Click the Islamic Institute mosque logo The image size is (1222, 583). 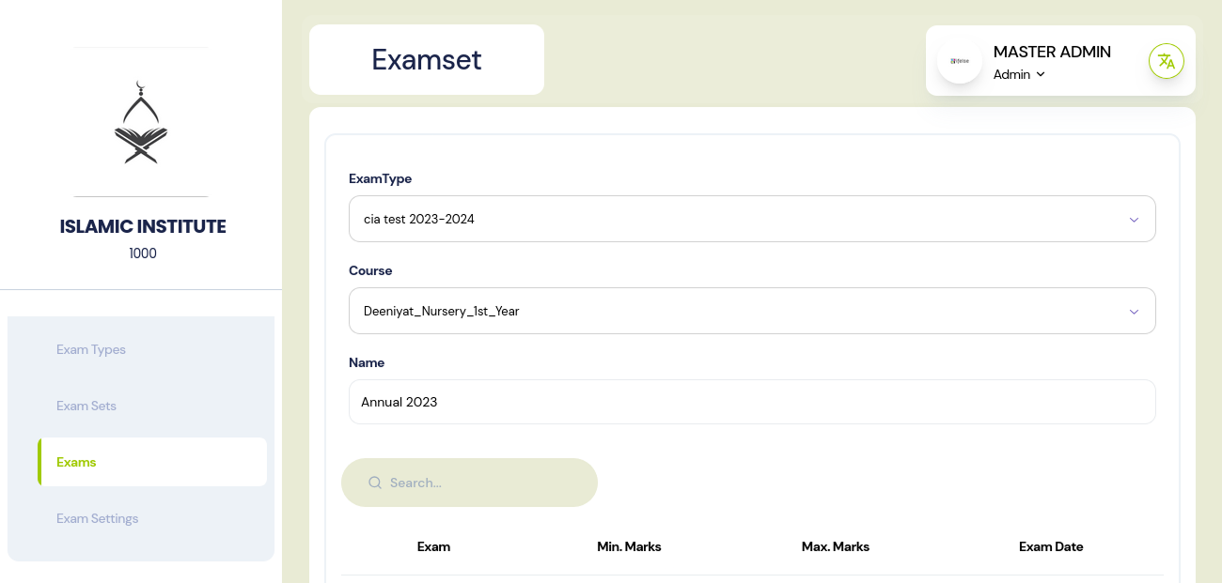coord(141,122)
